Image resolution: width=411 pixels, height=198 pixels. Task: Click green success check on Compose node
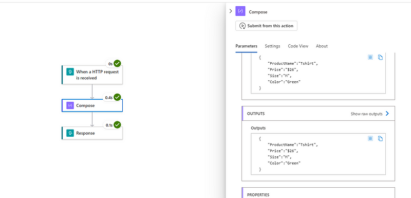click(117, 97)
